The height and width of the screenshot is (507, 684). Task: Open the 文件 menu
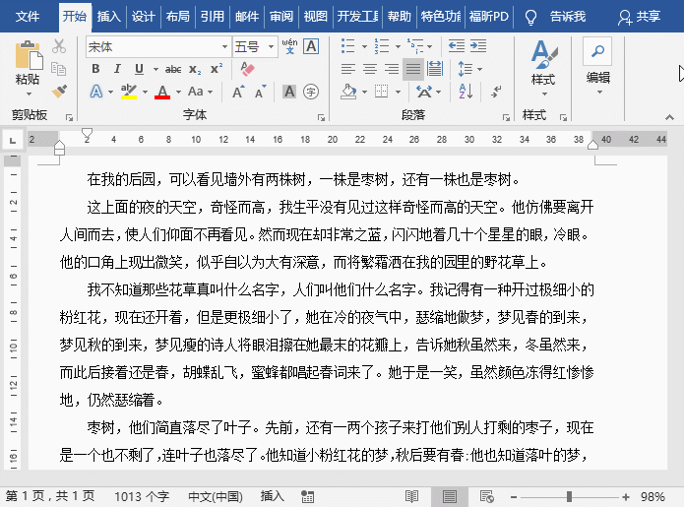tap(27, 17)
